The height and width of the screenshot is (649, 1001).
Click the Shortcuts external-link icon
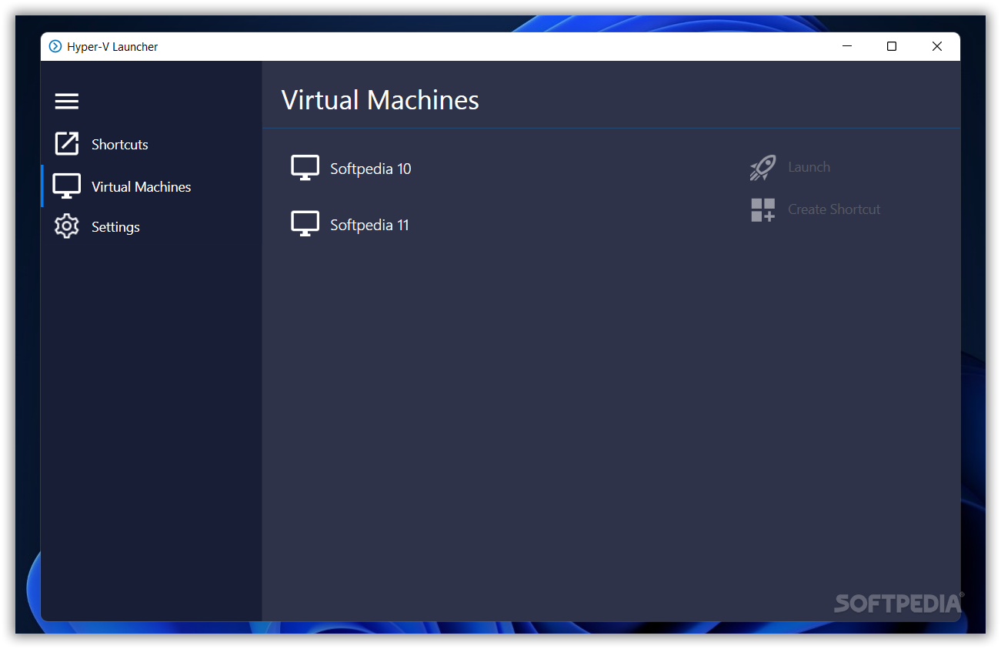coord(67,143)
